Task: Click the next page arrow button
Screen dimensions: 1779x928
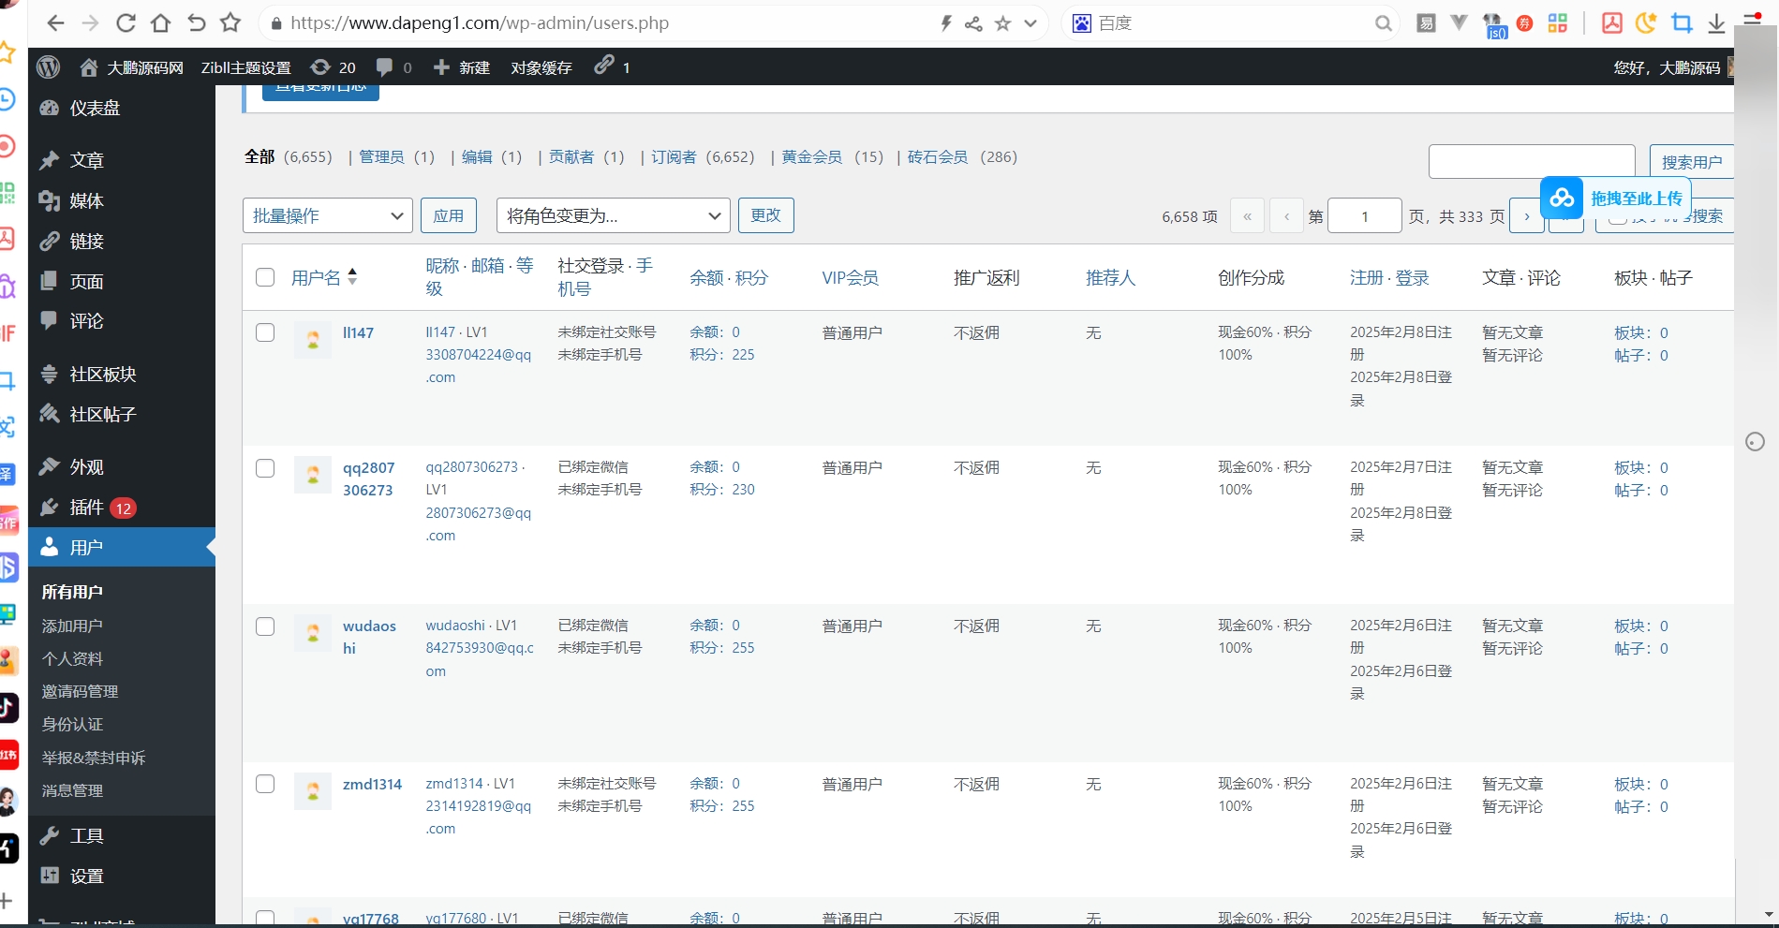Action: click(1526, 216)
